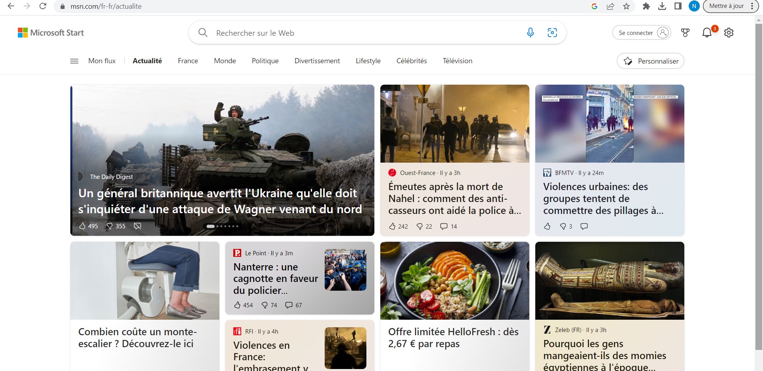Select first carousel slide indicator dot

[x=210, y=226]
